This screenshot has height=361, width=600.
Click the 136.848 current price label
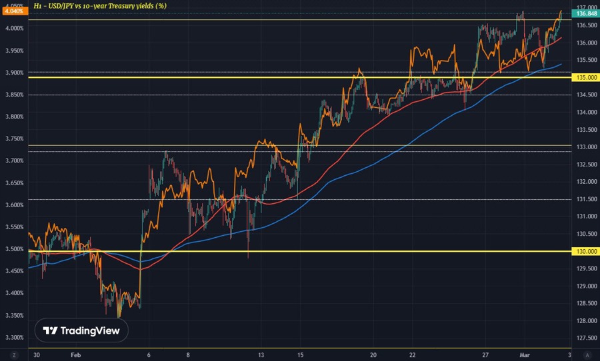tap(585, 14)
